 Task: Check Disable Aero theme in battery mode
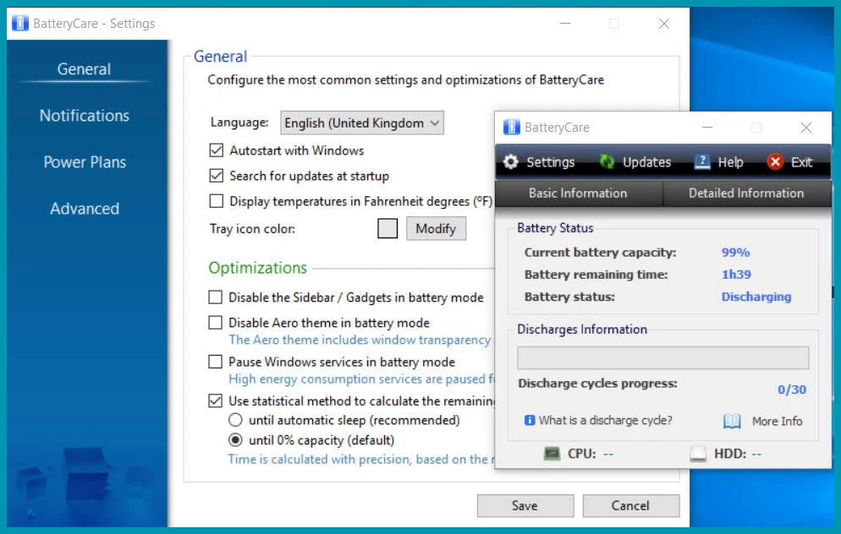point(215,323)
